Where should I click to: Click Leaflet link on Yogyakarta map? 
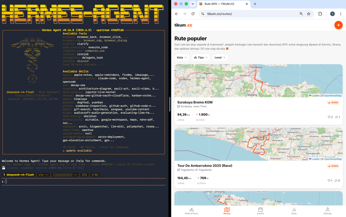pyautogui.click(x=314, y=159)
